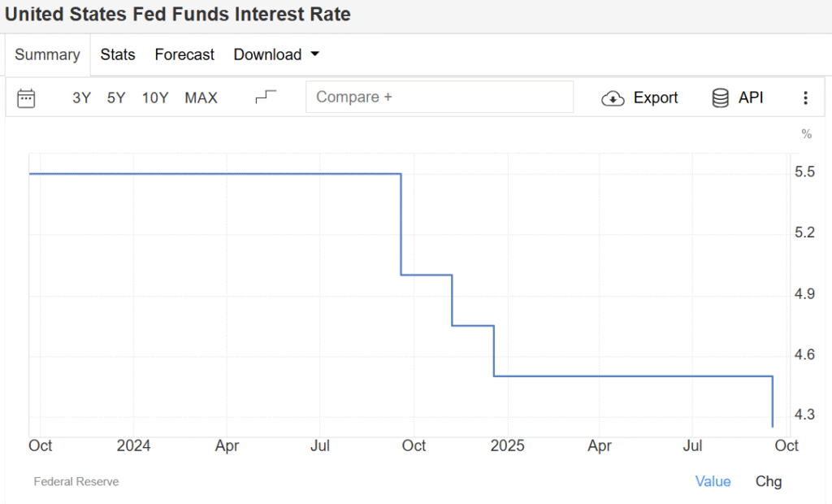Click the API link text
This screenshot has height=504, width=832.
tap(751, 98)
